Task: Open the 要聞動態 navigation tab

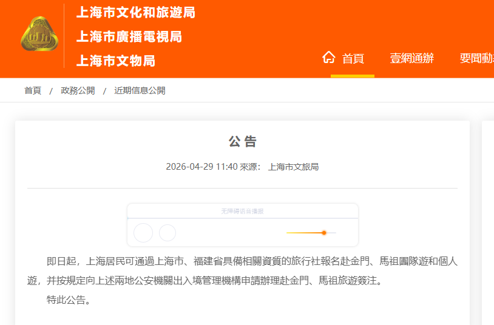Action: [477, 59]
